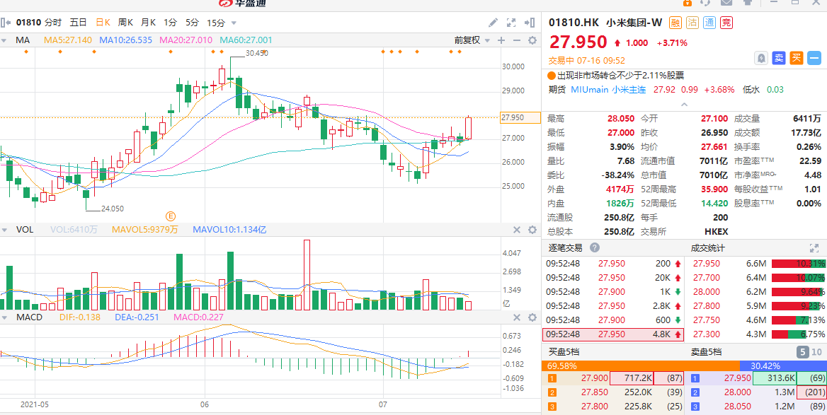Close the VOL indicator panel
The width and height of the screenshot is (827, 415).
tap(515, 230)
